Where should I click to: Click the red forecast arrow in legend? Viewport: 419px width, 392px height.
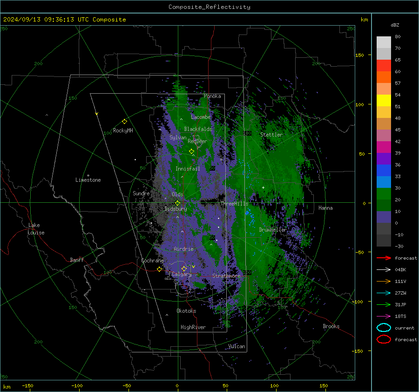point(384,258)
